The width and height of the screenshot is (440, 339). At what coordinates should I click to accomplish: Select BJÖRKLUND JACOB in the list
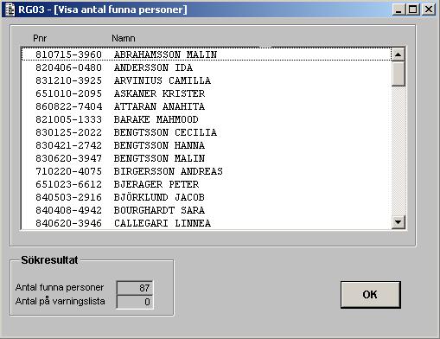pos(207,197)
